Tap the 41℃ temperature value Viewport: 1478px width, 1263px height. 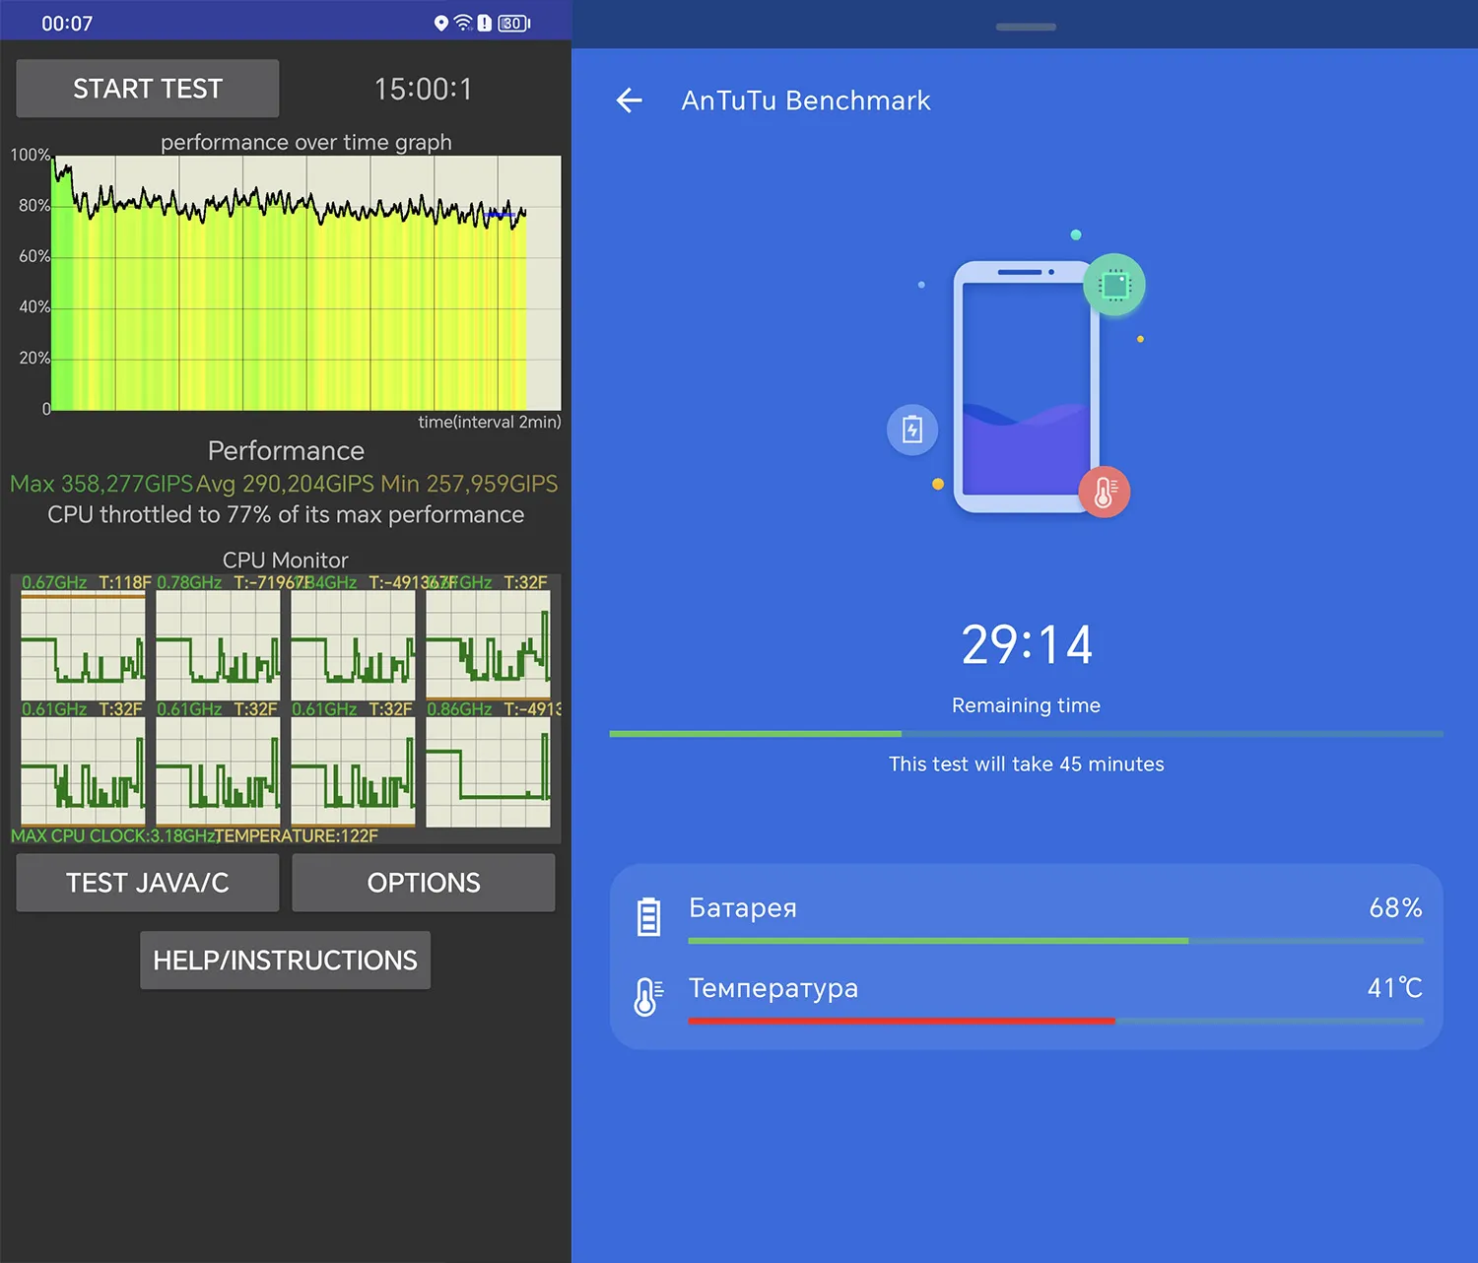pyautogui.click(x=1394, y=988)
